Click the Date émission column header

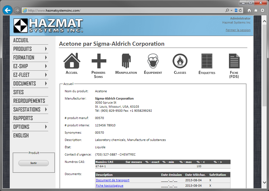[171, 175]
